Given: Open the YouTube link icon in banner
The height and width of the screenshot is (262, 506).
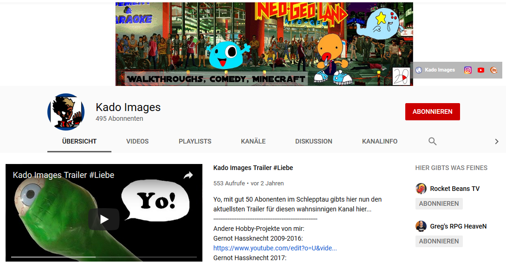Looking at the screenshot, I should [481, 70].
